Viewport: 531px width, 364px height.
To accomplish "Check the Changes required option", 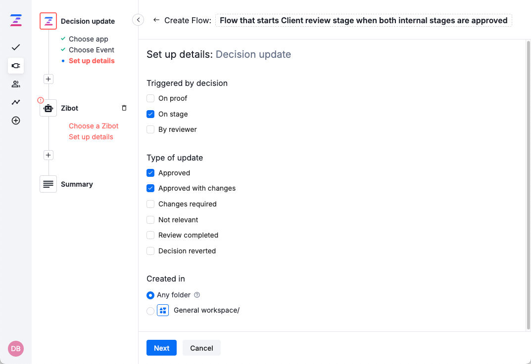I will click(150, 204).
